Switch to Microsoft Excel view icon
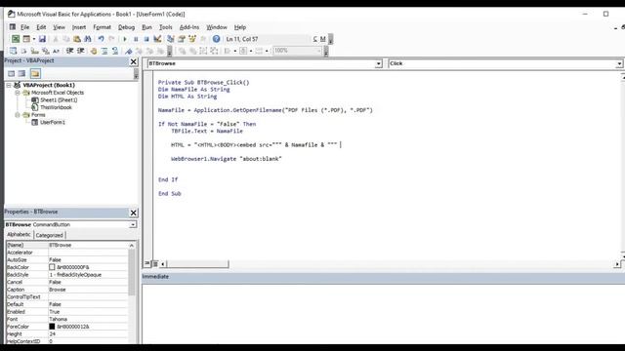Image resolution: width=625 pixels, height=351 pixels. click(x=16, y=39)
